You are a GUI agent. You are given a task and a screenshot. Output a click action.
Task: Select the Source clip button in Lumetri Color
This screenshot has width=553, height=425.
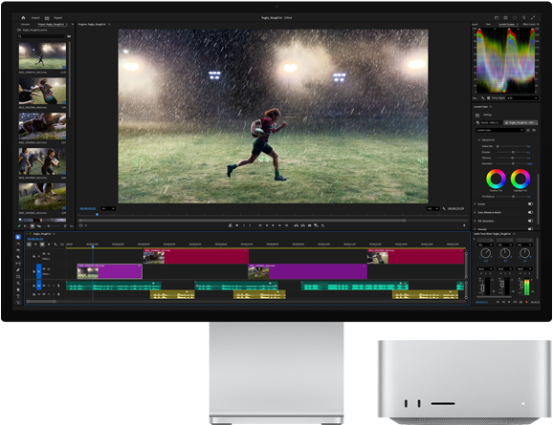click(x=488, y=122)
